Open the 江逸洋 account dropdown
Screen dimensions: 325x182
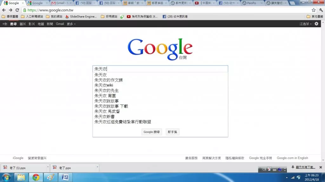pos(306,24)
